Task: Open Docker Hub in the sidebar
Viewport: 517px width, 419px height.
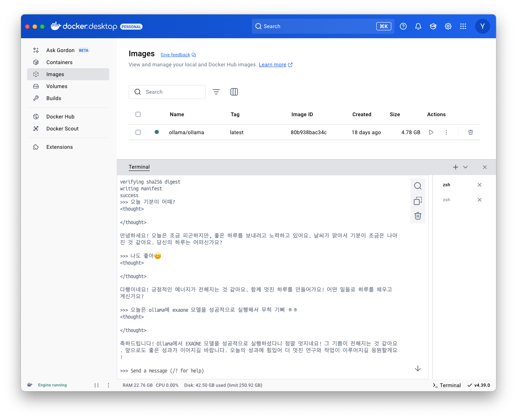Action: pos(68,117)
